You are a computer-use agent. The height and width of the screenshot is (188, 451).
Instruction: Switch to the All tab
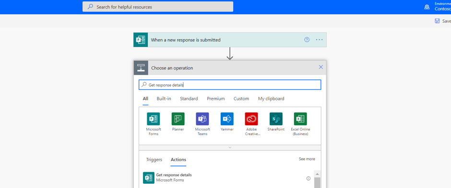click(145, 99)
